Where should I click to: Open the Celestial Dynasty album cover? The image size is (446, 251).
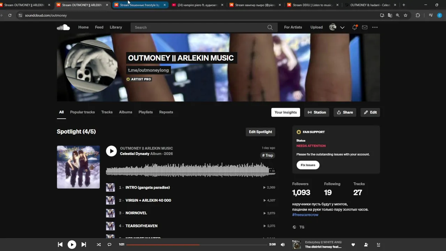pos(78,167)
